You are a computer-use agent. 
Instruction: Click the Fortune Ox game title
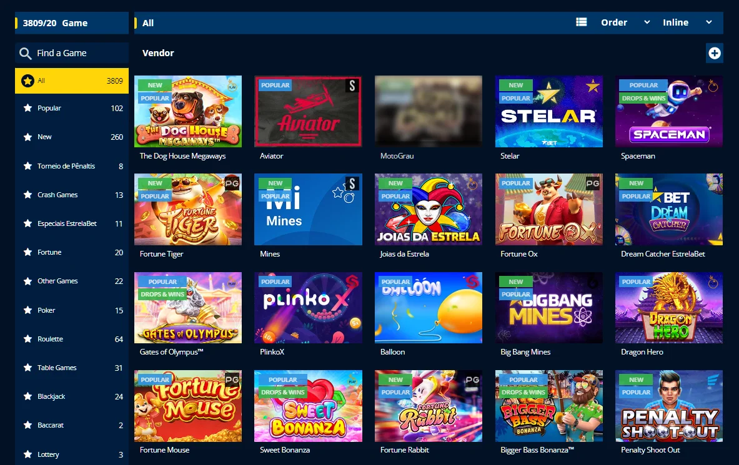pyautogui.click(x=519, y=254)
